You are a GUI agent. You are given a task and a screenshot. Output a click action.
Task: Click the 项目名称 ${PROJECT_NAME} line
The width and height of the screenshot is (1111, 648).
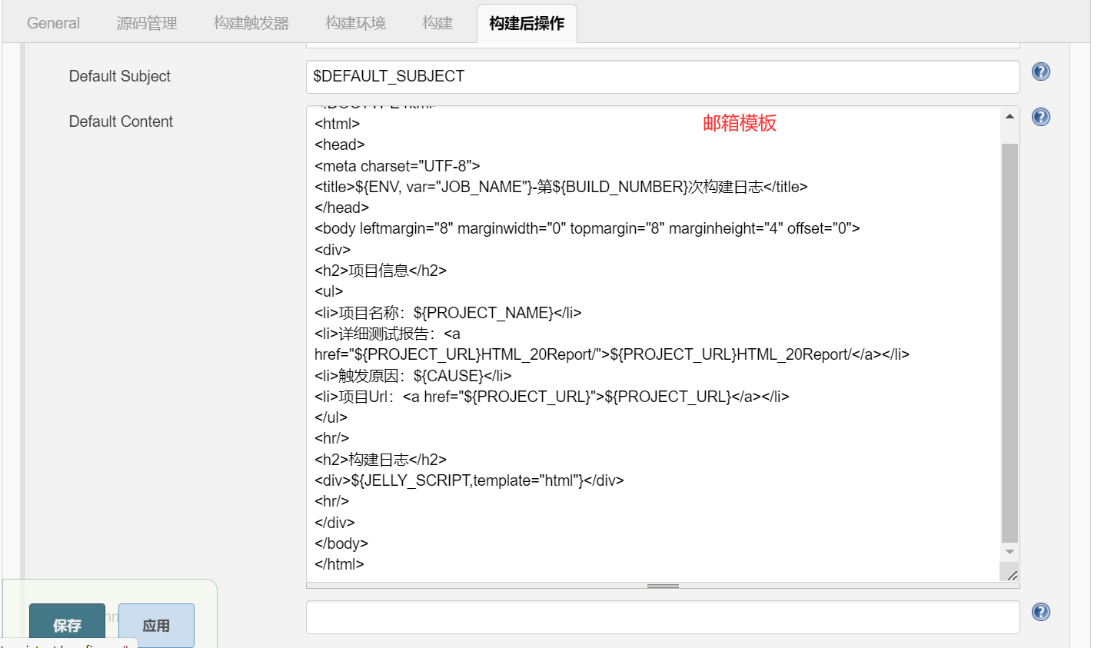coord(448,313)
